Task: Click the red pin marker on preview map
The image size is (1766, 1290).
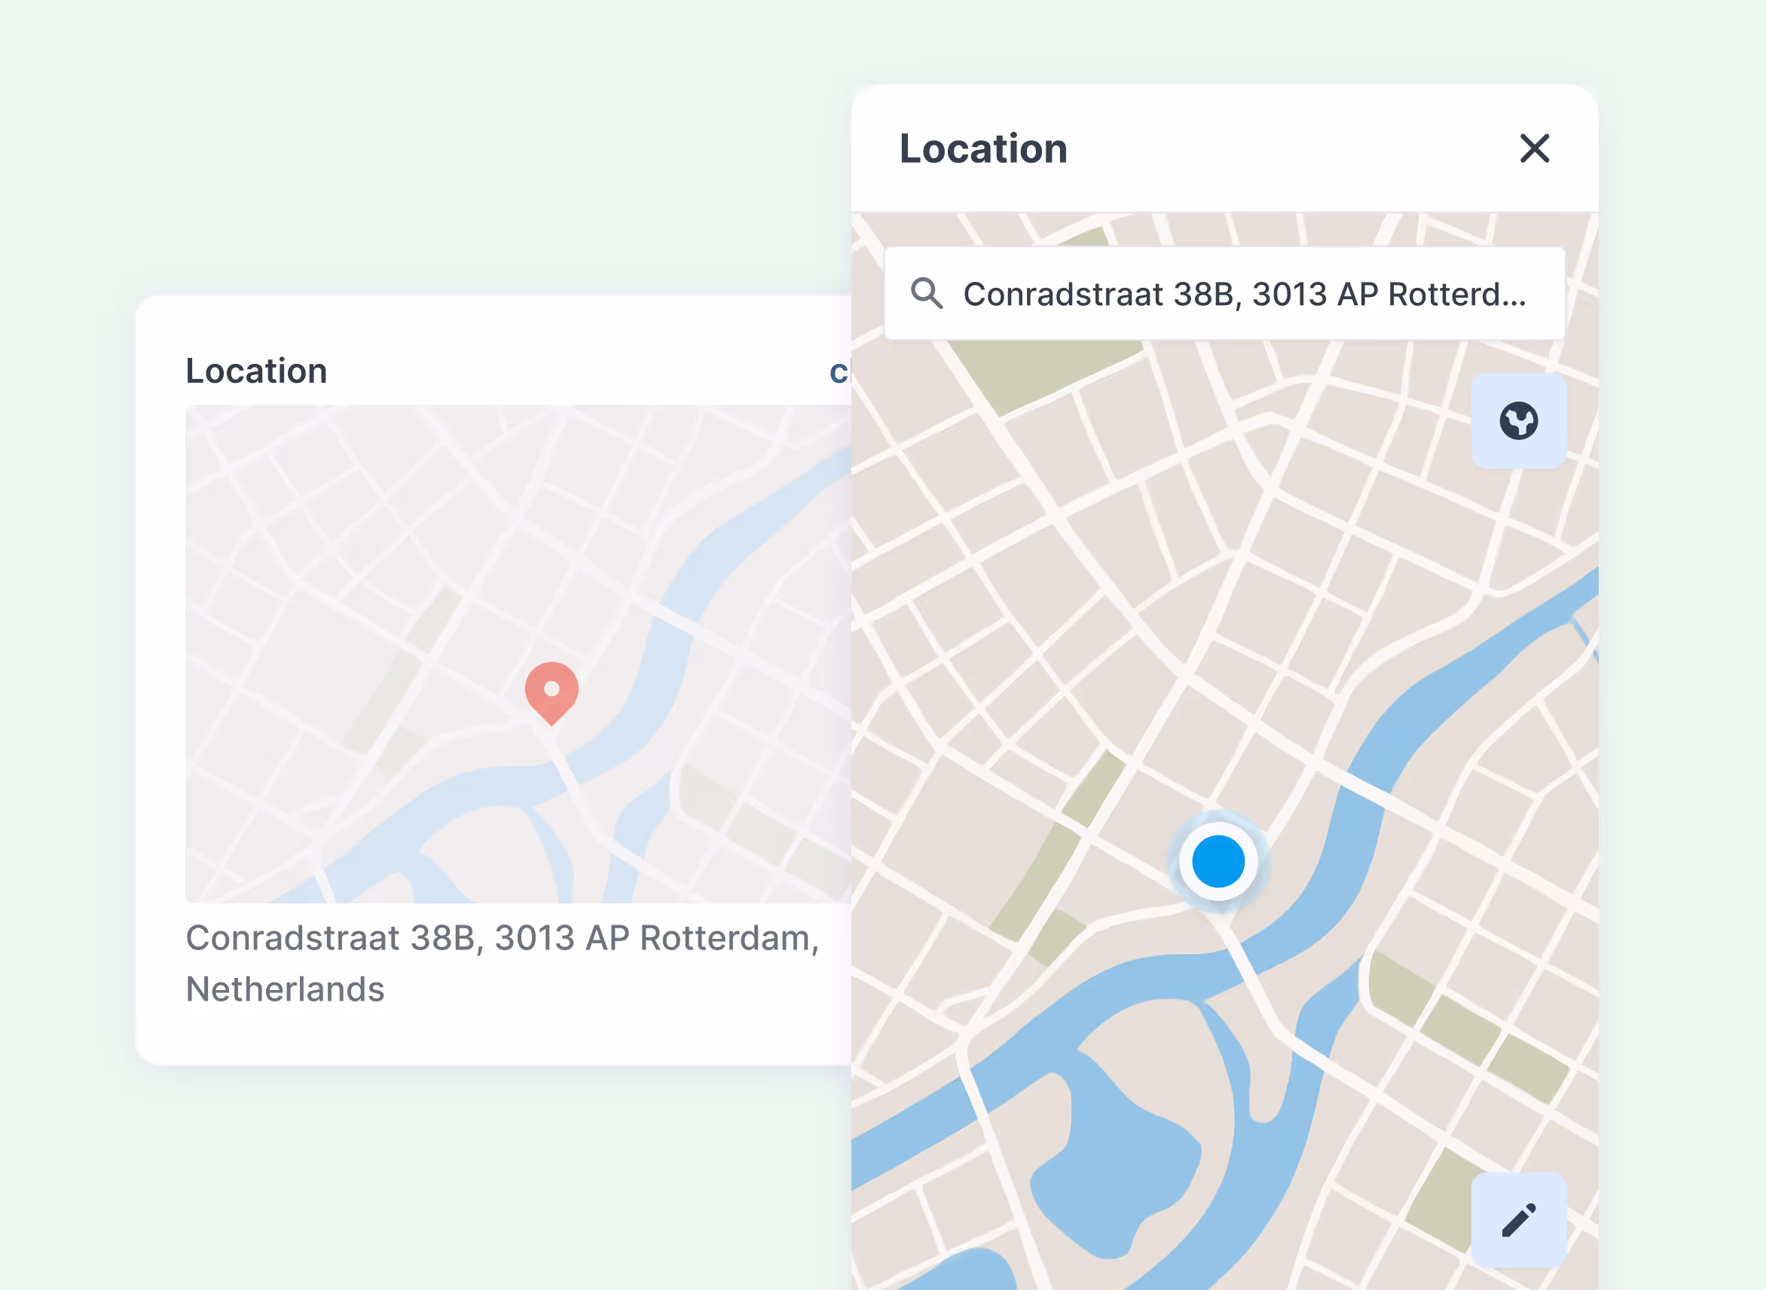Action: click(551, 690)
